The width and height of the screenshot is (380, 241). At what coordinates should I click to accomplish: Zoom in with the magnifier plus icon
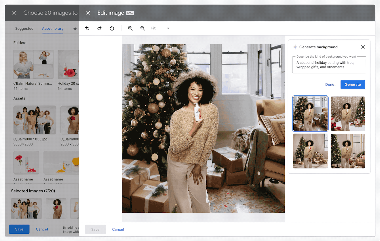[130, 28]
